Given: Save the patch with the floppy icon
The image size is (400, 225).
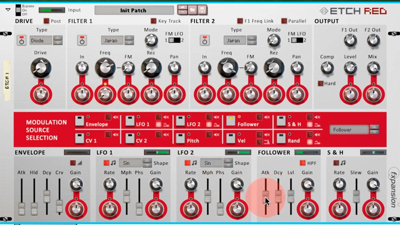Looking at the screenshot, I should click(202, 10).
